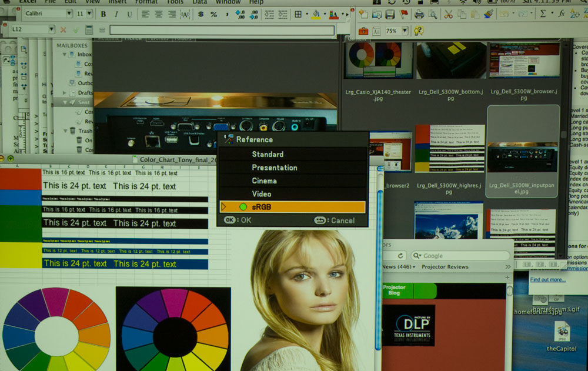This screenshot has height=371, width=588.
Task: Toggle bold formatting in Excel toolbar
Action: point(103,14)
